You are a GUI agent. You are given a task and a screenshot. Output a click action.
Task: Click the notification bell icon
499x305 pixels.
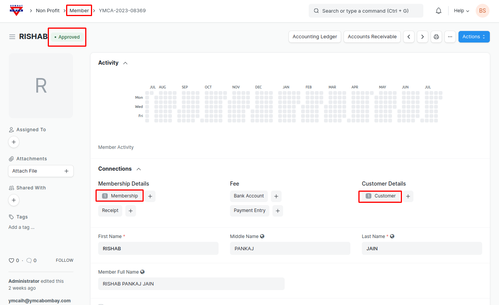pyautogui.click(x=439, y=11)
